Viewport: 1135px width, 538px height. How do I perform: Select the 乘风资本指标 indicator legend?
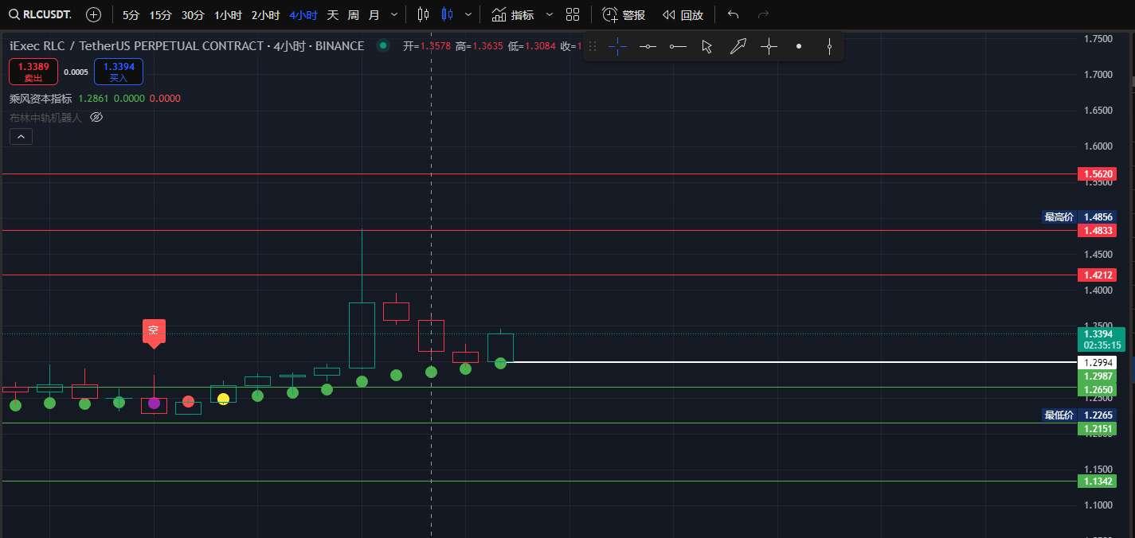[x=41, y=99]
